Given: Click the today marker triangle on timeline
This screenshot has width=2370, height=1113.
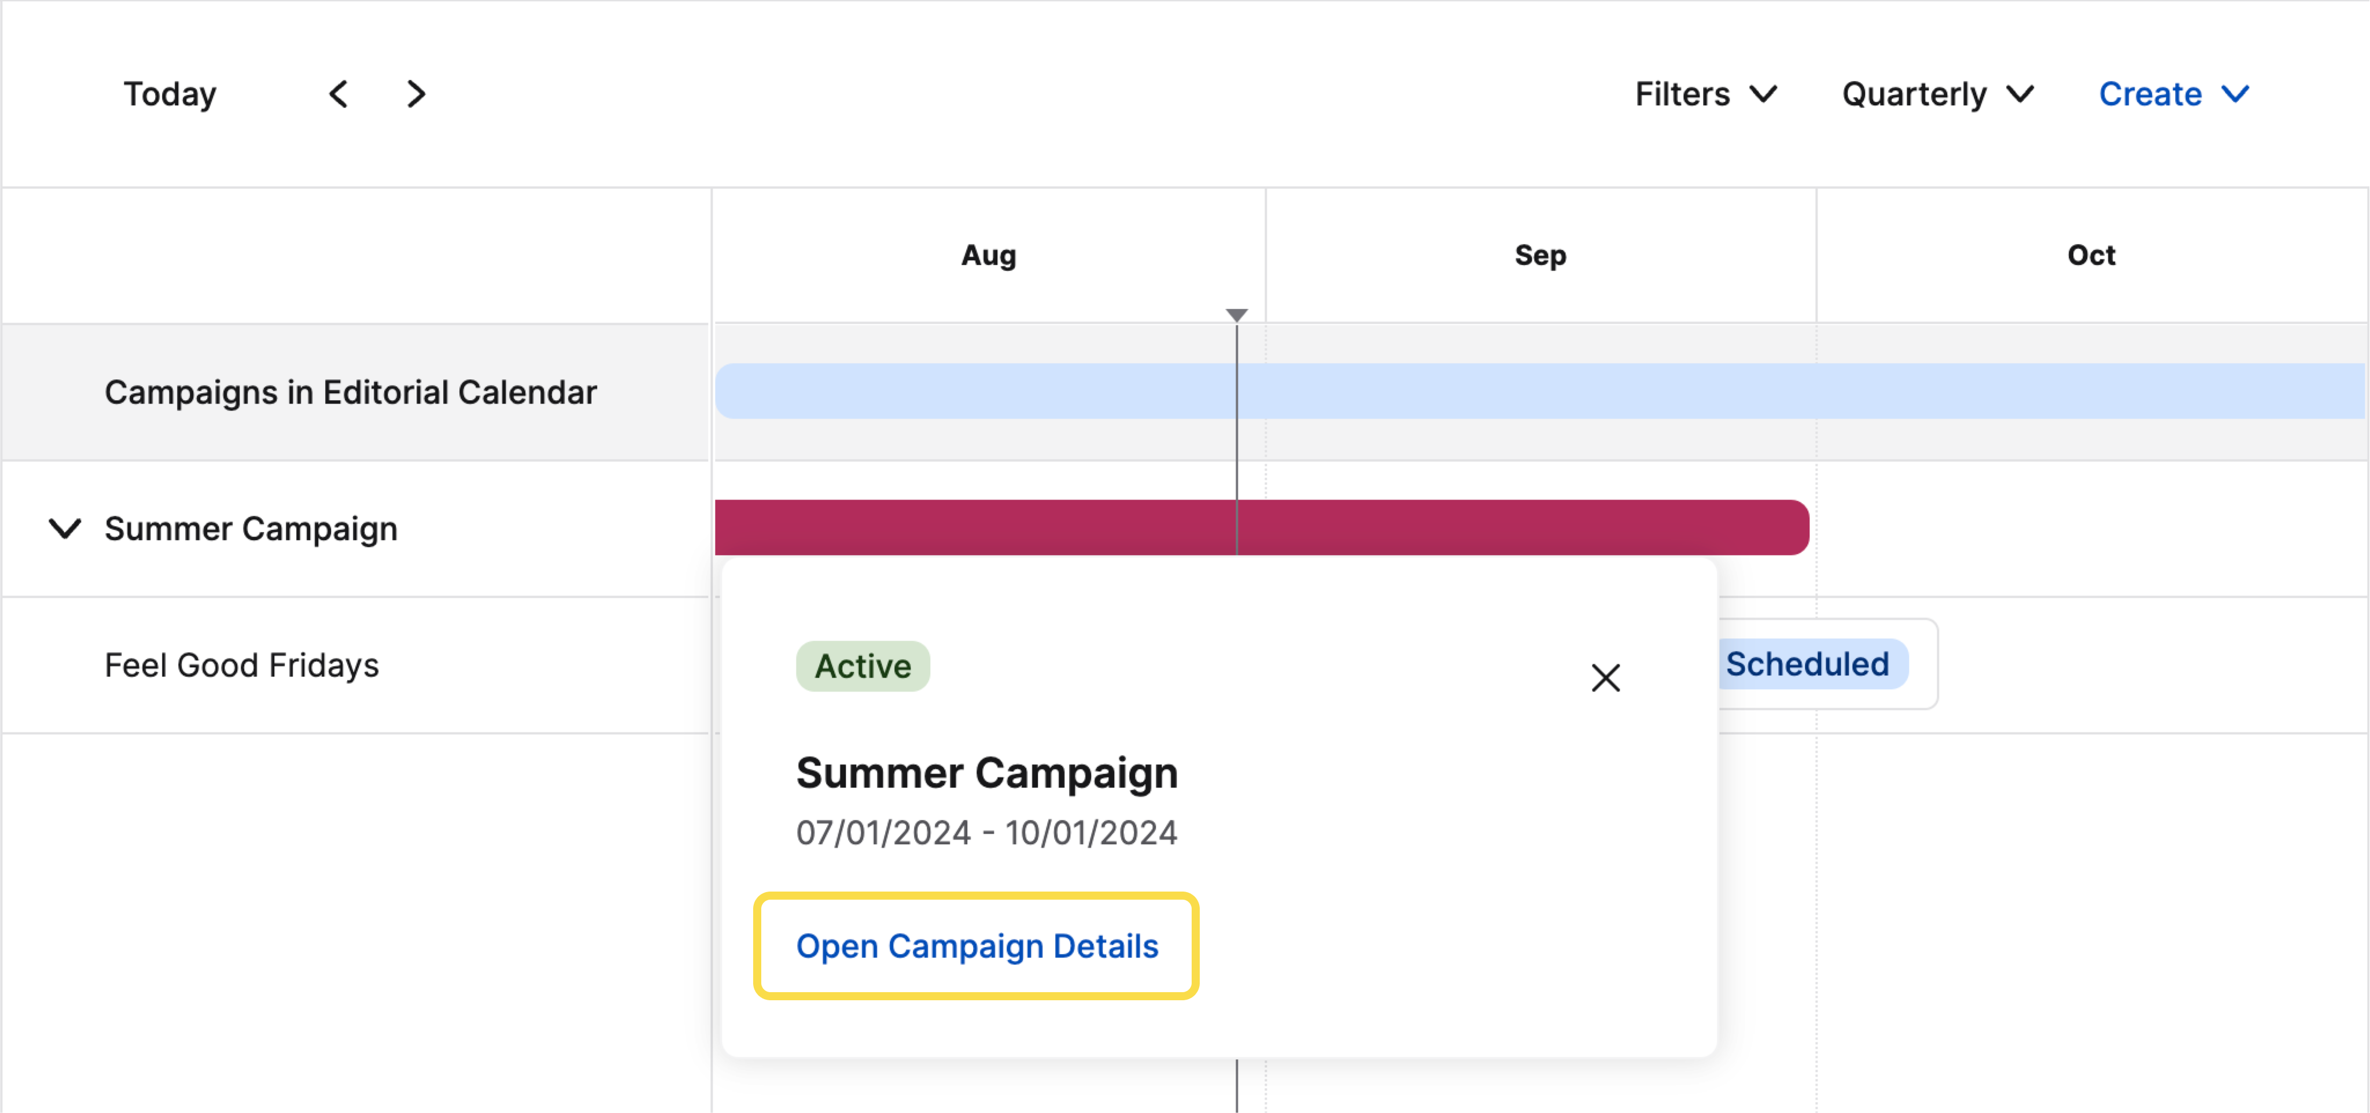Looking at the screenshot, I should pyautogui.click(x=1237, y=315).
